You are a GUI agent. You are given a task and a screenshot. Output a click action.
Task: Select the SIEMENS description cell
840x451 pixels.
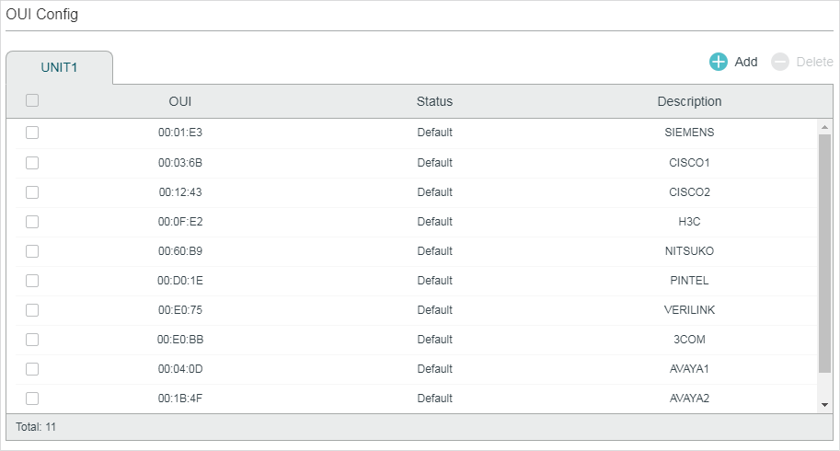click(689, 133)
